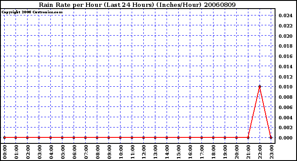Click the x-axis label 15:00
This screenshot has width=297, height=161.
tap(179, 152)
